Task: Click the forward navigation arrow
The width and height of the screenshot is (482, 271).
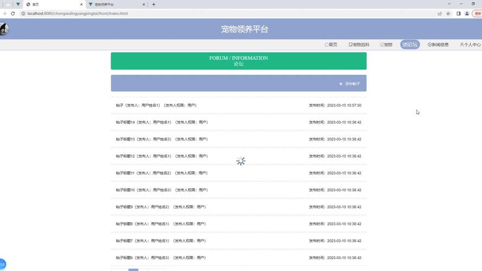Action: [4, 14]
